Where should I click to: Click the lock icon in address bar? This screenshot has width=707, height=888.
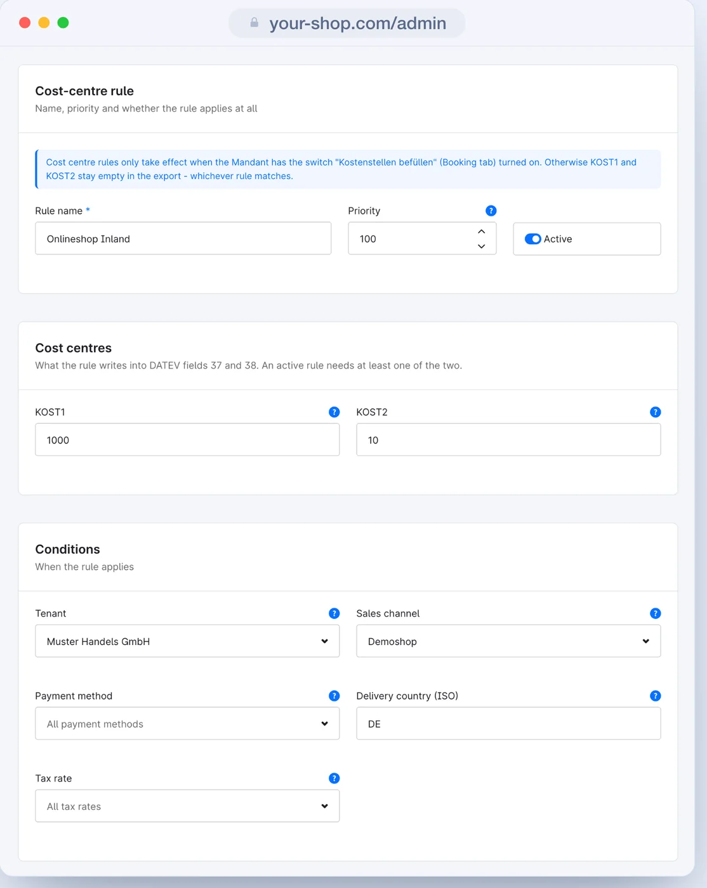[x=254, y=23]
